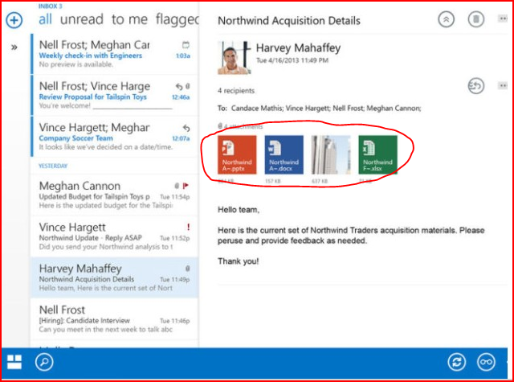Open the Northwind .pptx attachment
The width and height of the screenshot is (514, 382).
point(237,154)
